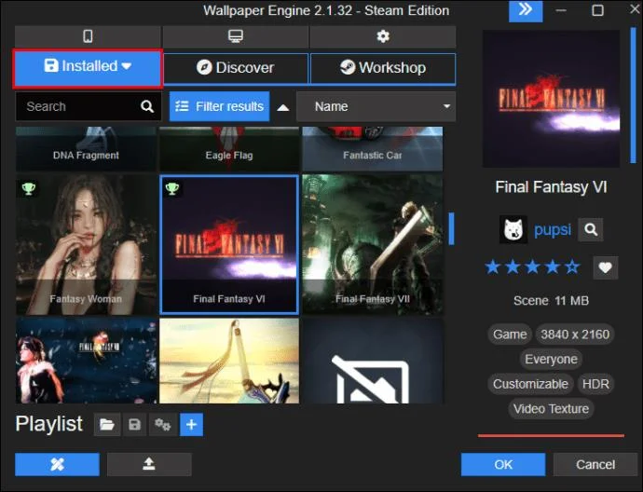The height and width of the screenshot is (492, 643).
Task: Open the Name sort dropdown
Action: click(x=376, y=106)
